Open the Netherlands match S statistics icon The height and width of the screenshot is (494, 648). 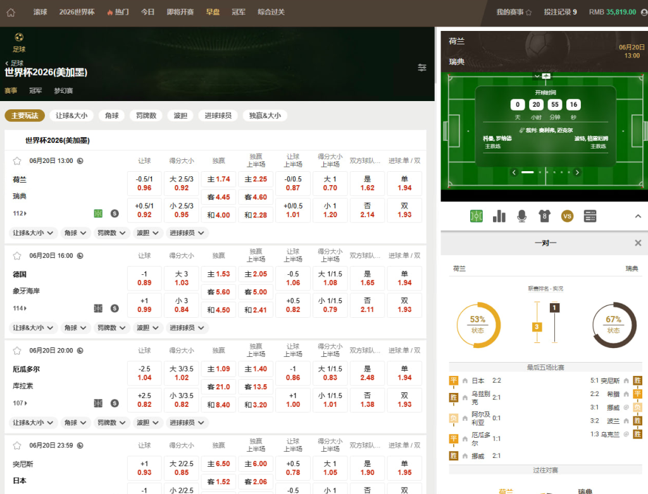coord(115,214)
